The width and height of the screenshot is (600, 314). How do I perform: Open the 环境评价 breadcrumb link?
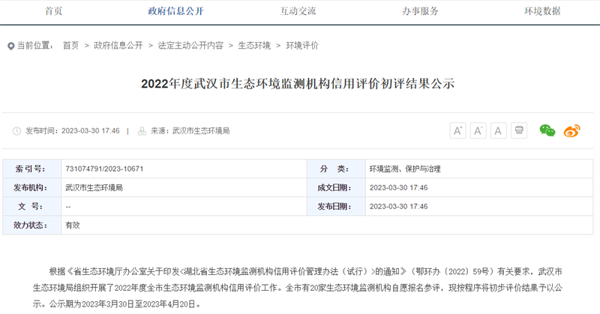coord(302,46)
